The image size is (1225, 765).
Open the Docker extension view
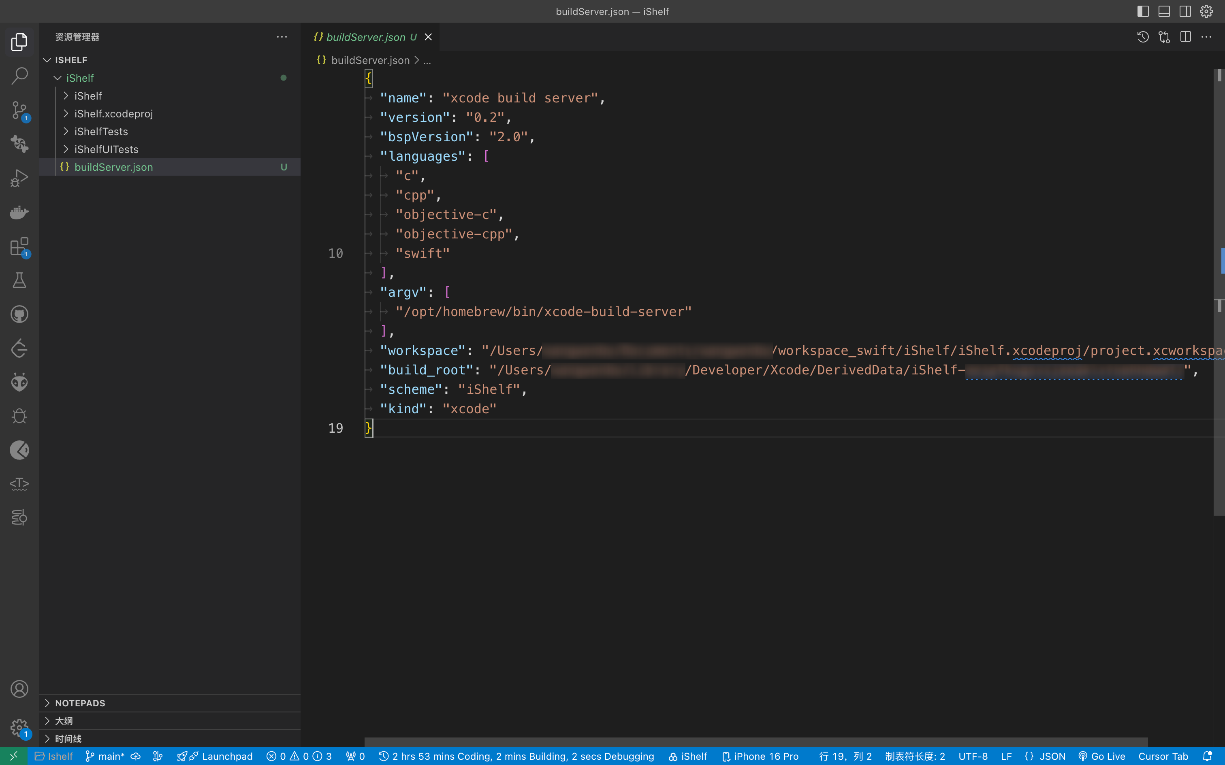(19, 212)
